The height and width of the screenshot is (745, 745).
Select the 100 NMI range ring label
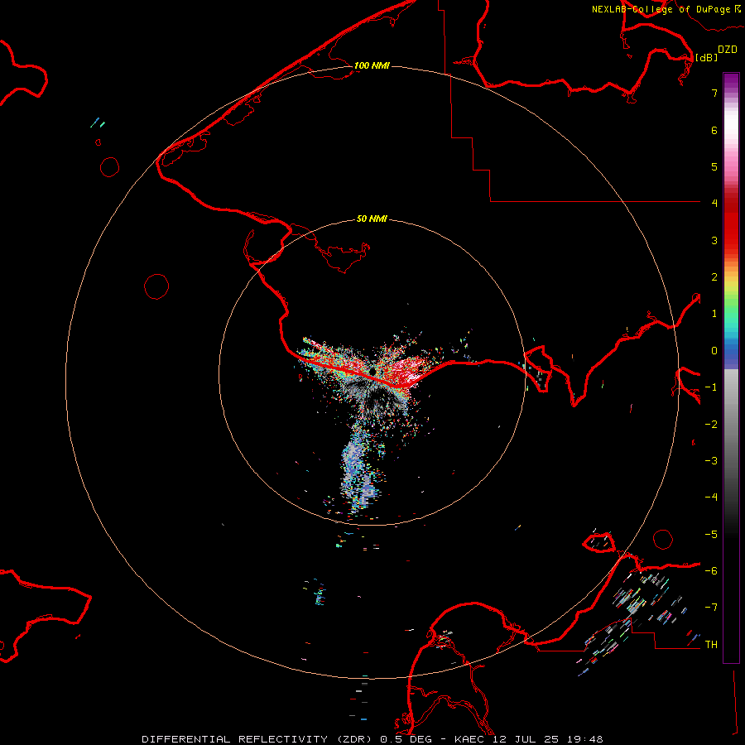pos(372,65)
